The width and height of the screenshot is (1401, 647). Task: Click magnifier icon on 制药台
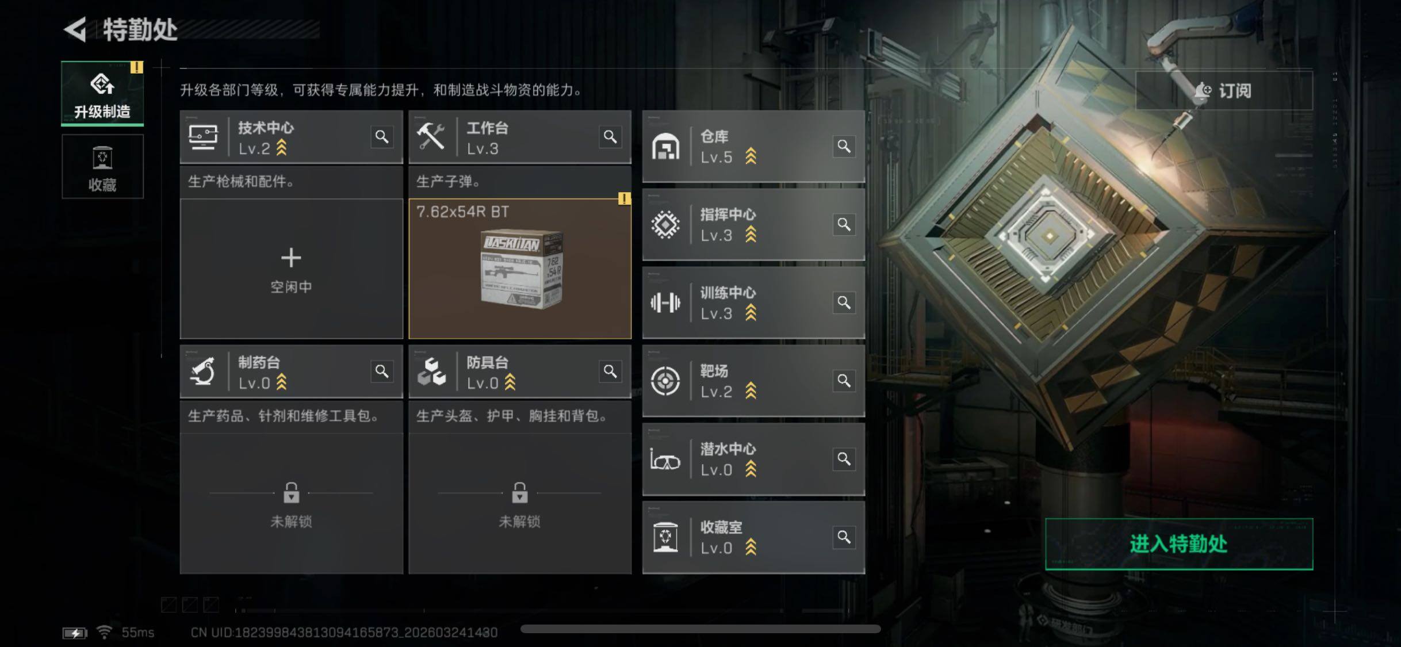pos(382,372)
